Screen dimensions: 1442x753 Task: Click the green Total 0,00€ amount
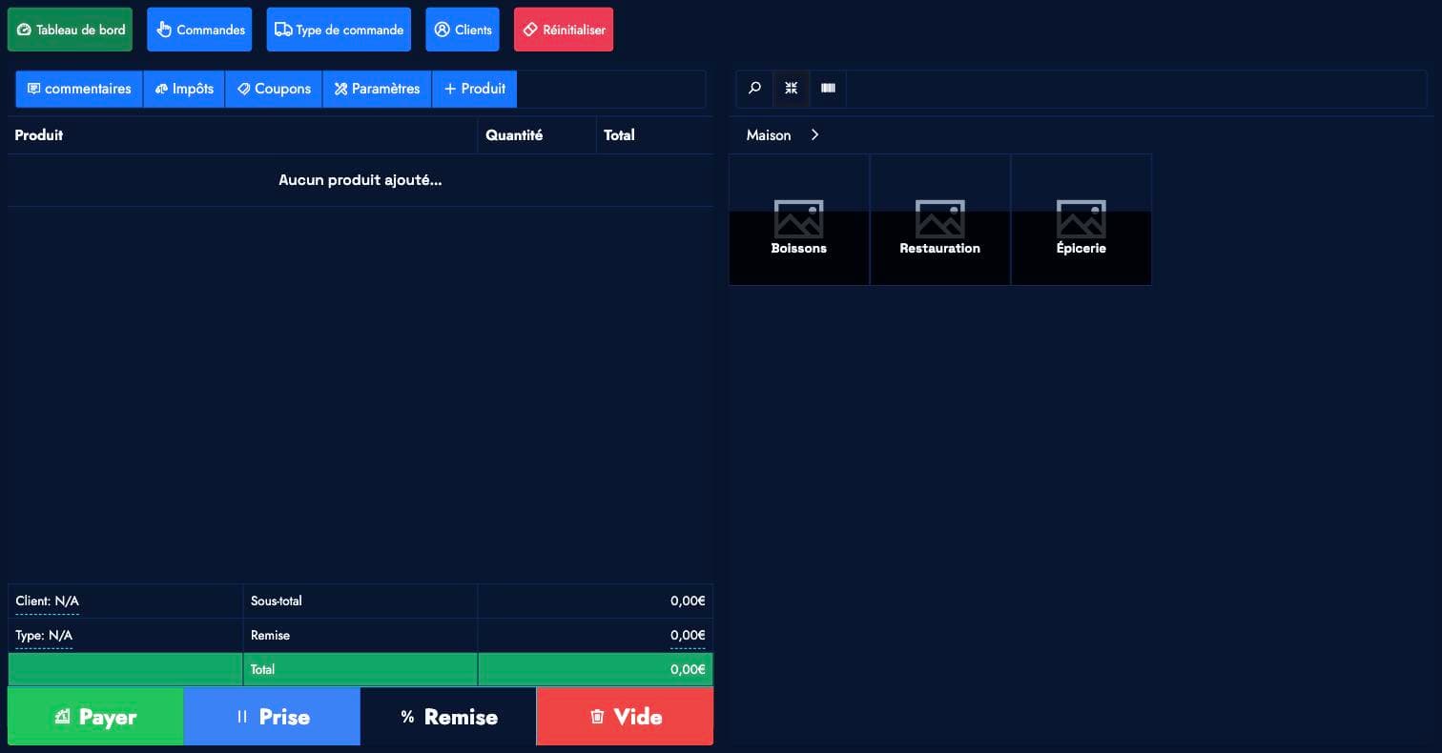(x=688, y=670)
